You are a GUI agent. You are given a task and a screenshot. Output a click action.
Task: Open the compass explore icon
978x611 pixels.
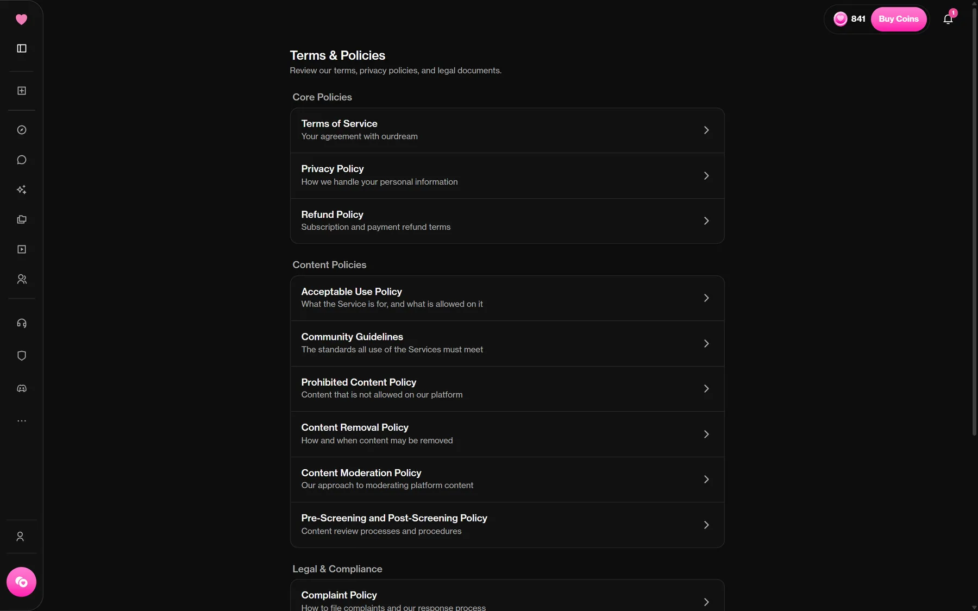tap(22, 130)
